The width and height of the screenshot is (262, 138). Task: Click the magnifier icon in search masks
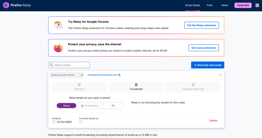pyautogui.click(x=51, y=65)
